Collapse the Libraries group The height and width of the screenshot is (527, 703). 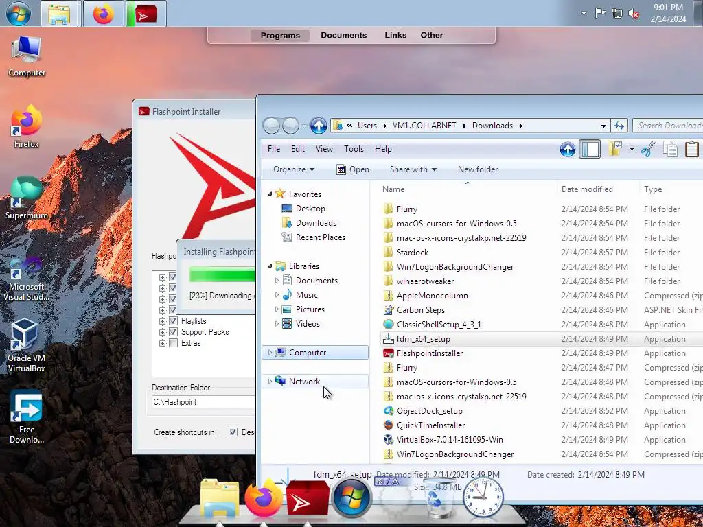pyautogui.click(x=270, y=266)
